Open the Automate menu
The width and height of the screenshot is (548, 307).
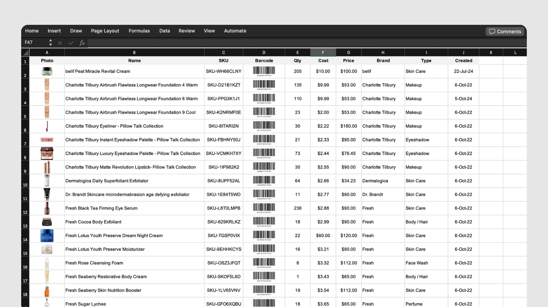coord(235,31)
